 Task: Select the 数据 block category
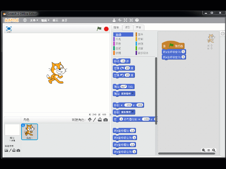[x=123, y=53]
